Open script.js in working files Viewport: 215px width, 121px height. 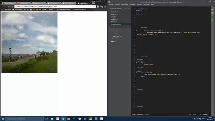(x=114, y=17)
